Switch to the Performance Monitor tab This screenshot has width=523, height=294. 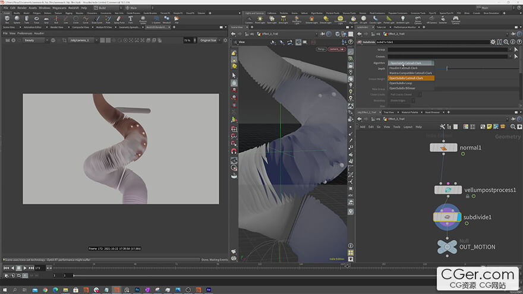405,27
